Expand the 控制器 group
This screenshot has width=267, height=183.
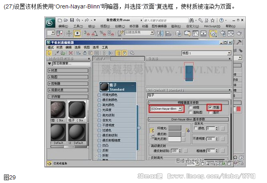(68, 84)
